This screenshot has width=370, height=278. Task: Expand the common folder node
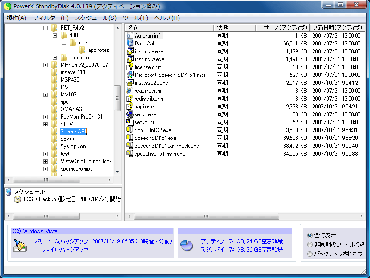[x=55, y=57]
